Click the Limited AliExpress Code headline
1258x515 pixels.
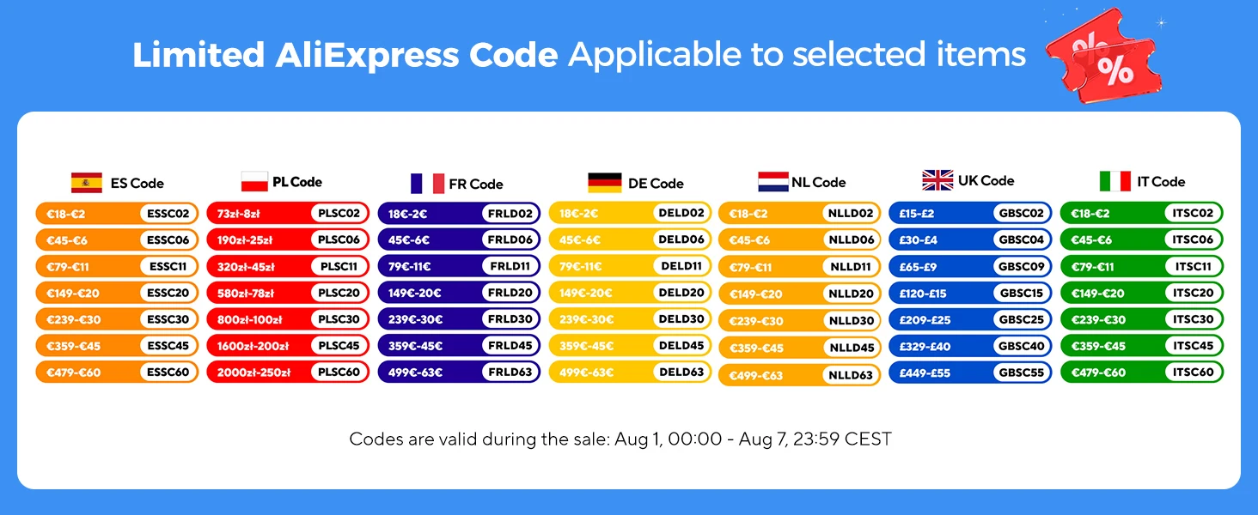(345, 56)
